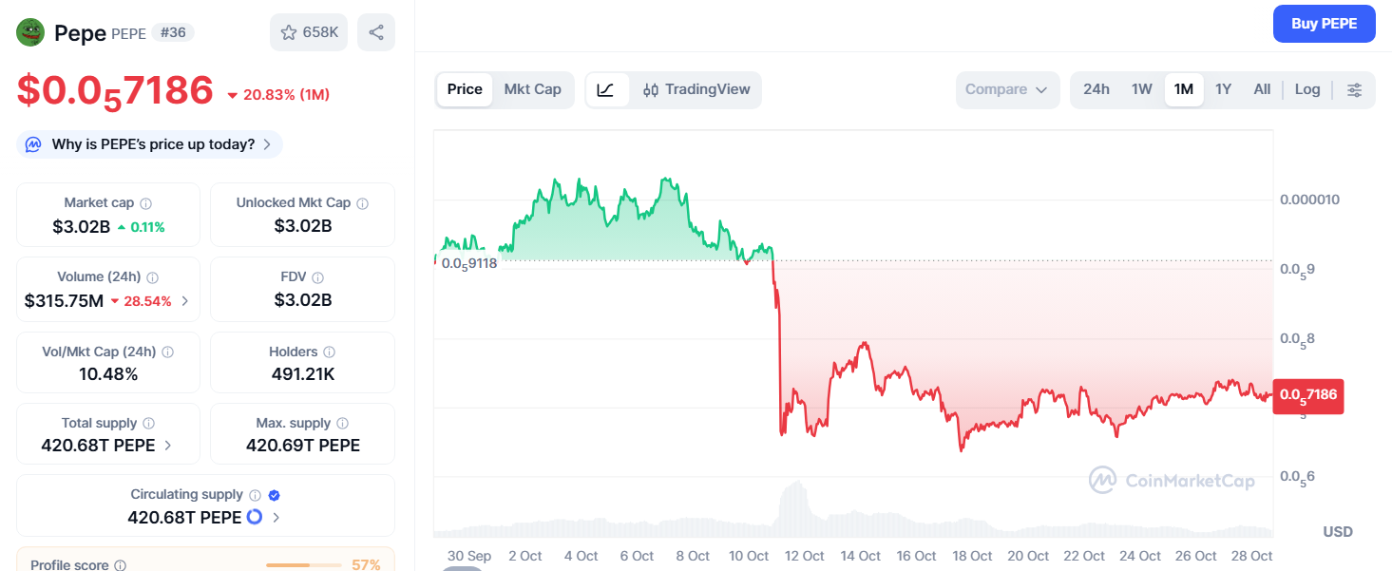This screenshot has height=571, width=1392.
Task: Open the 658K watchlist count
Action: coord(318,31)
